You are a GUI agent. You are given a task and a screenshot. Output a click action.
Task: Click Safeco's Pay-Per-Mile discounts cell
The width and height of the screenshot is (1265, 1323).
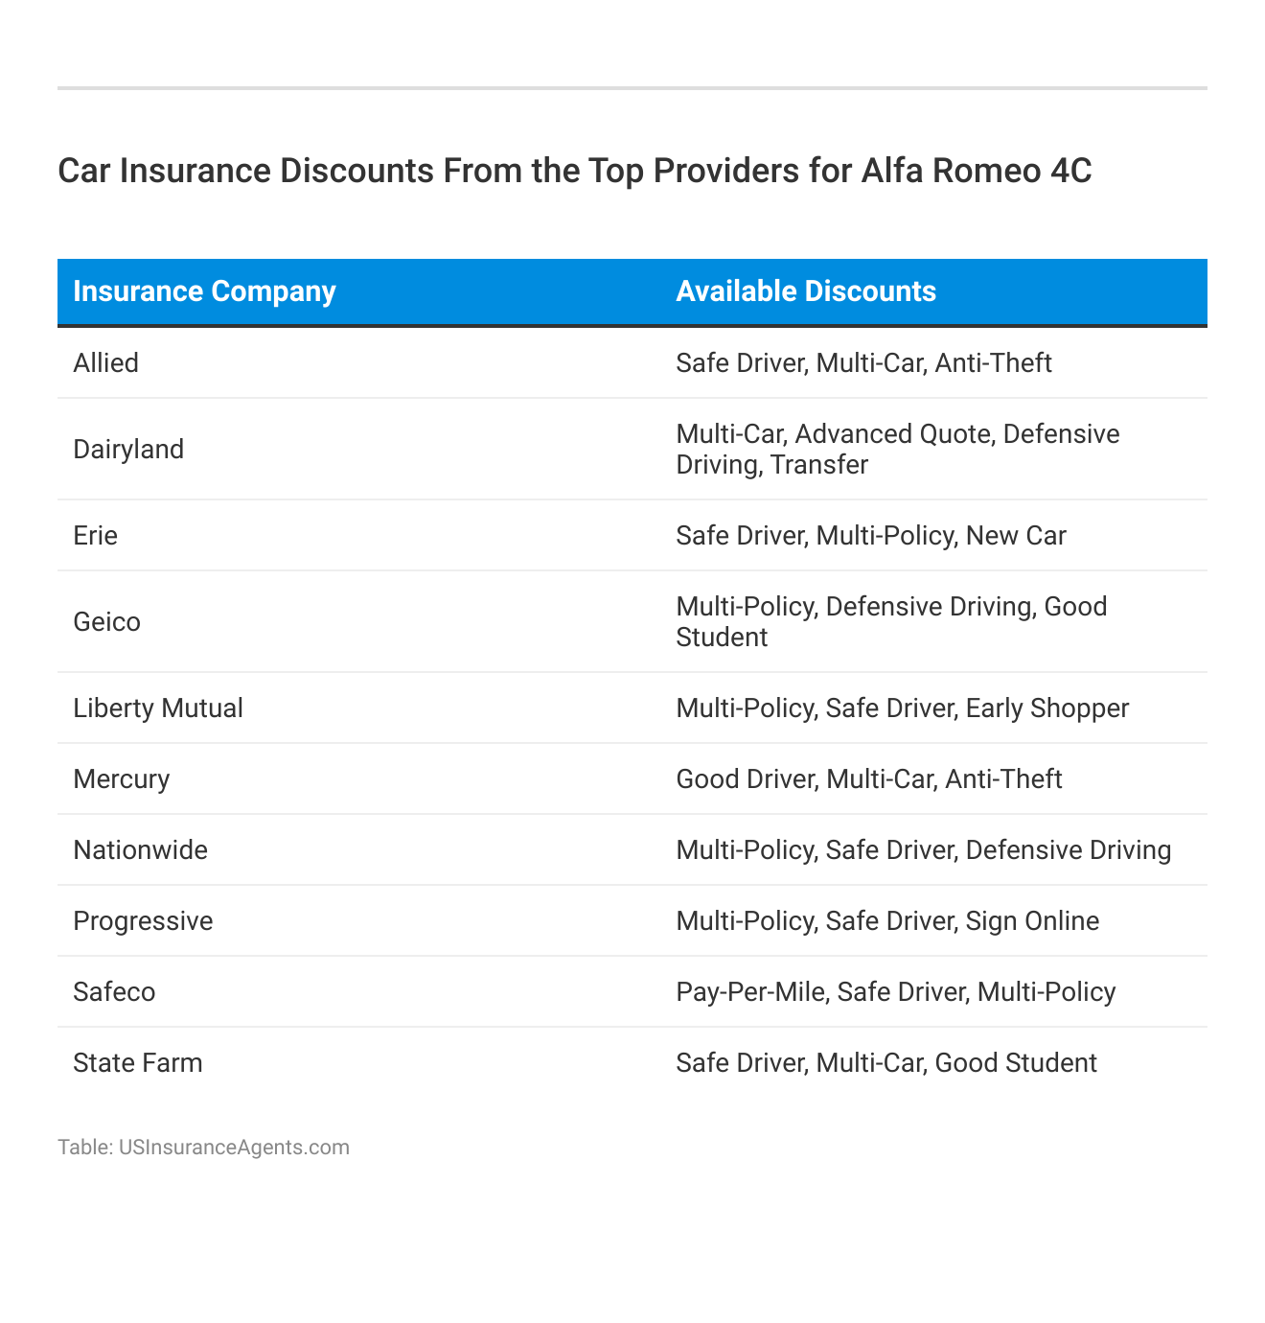895,992
